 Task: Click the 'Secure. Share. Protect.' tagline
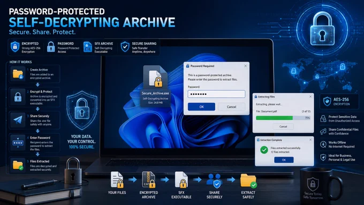click(x=42, y=32)
